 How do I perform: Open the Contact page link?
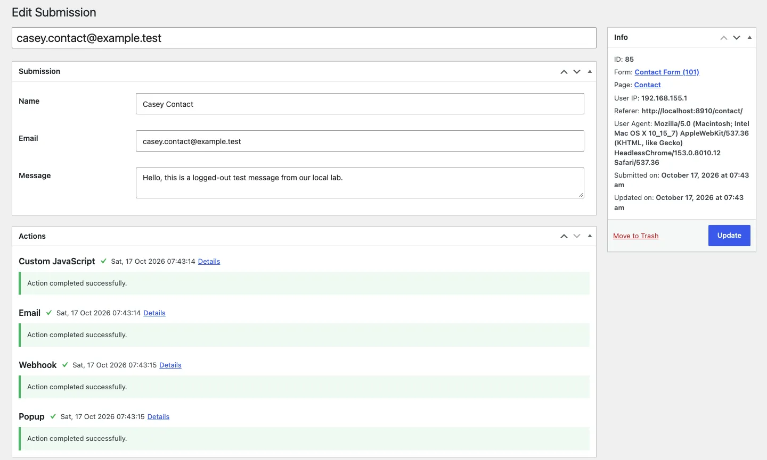pos(648,85)
